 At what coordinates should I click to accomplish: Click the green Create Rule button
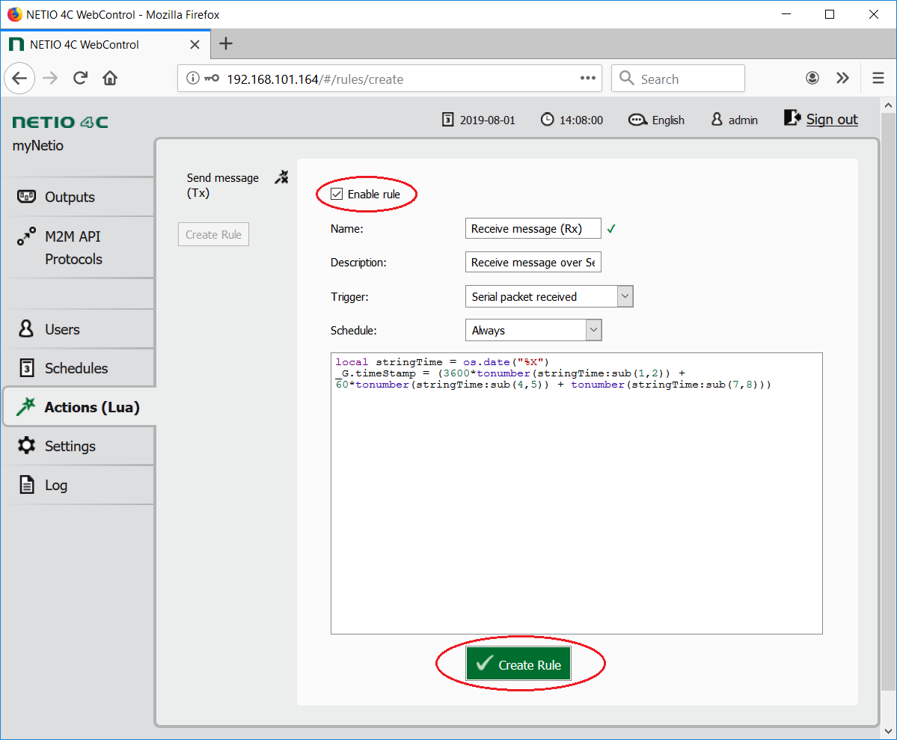(518, 664)
